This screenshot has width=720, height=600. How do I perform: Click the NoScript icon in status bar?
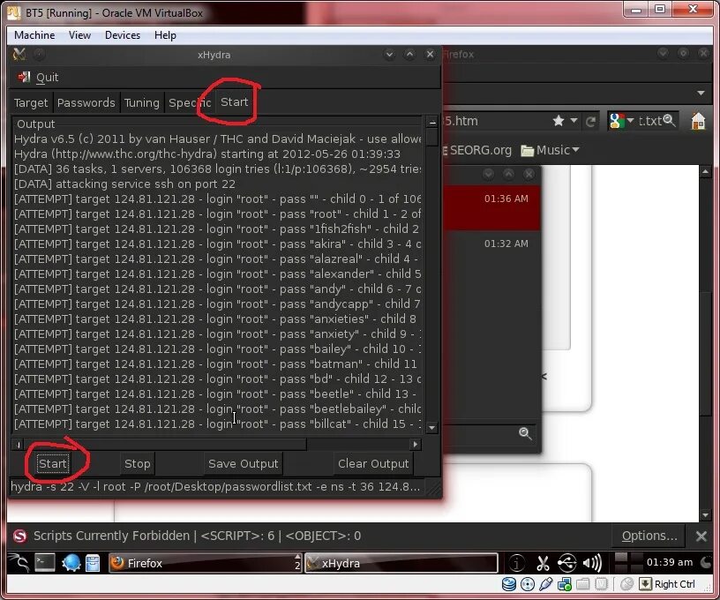coord(19,536)
